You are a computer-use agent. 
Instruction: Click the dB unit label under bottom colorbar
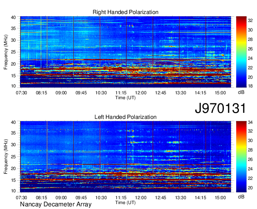pos(241,197)
